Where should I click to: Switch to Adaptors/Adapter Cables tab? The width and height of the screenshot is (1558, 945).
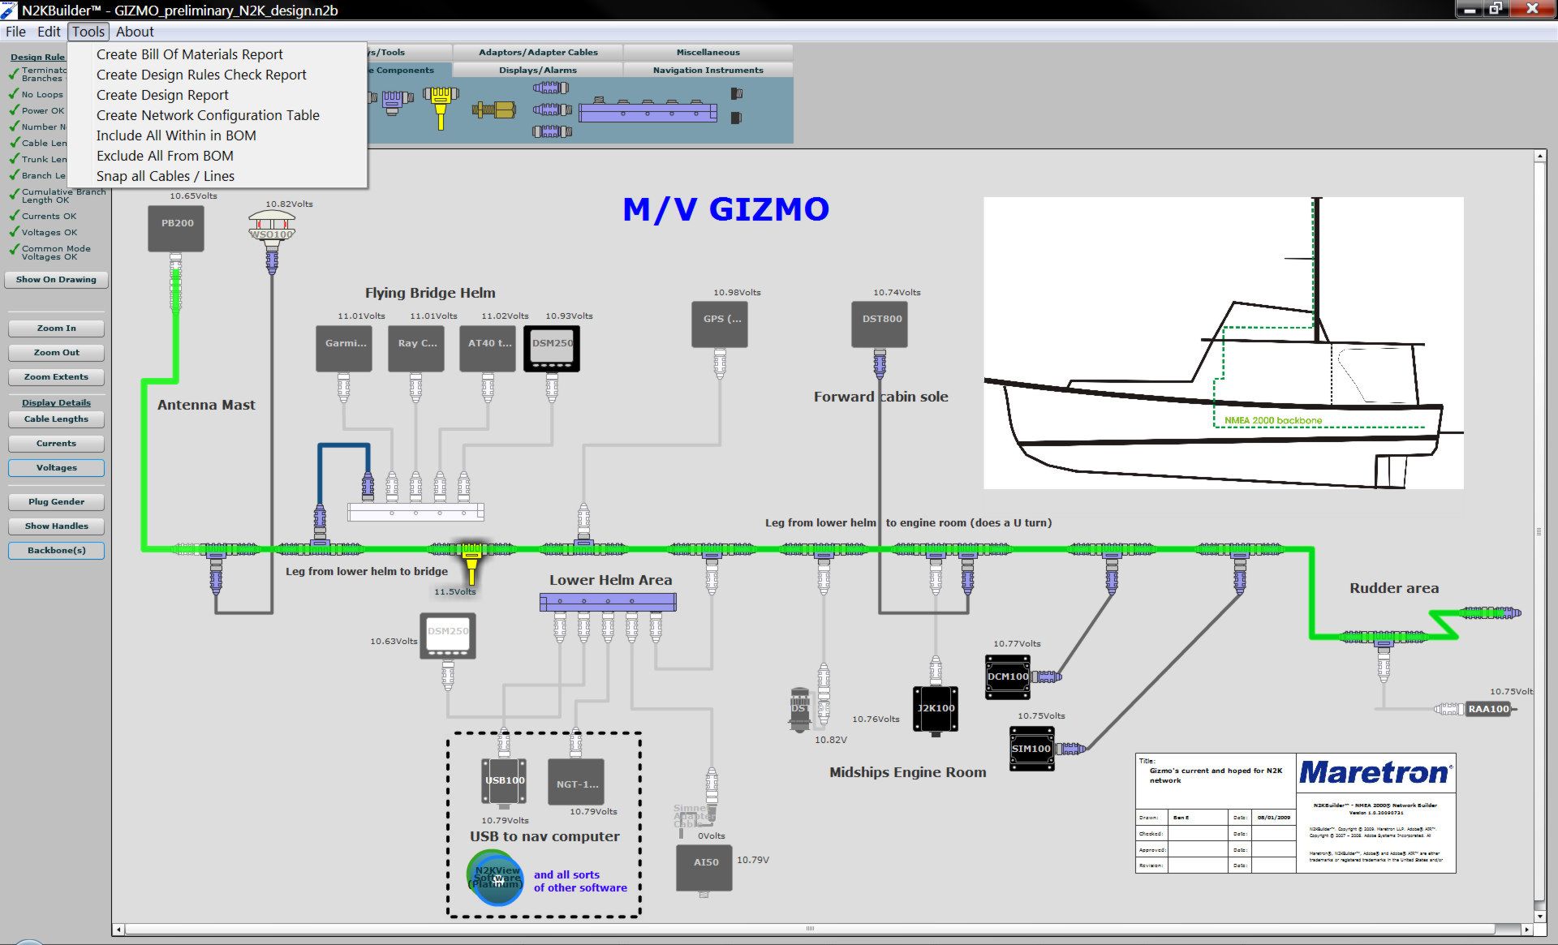538,52
